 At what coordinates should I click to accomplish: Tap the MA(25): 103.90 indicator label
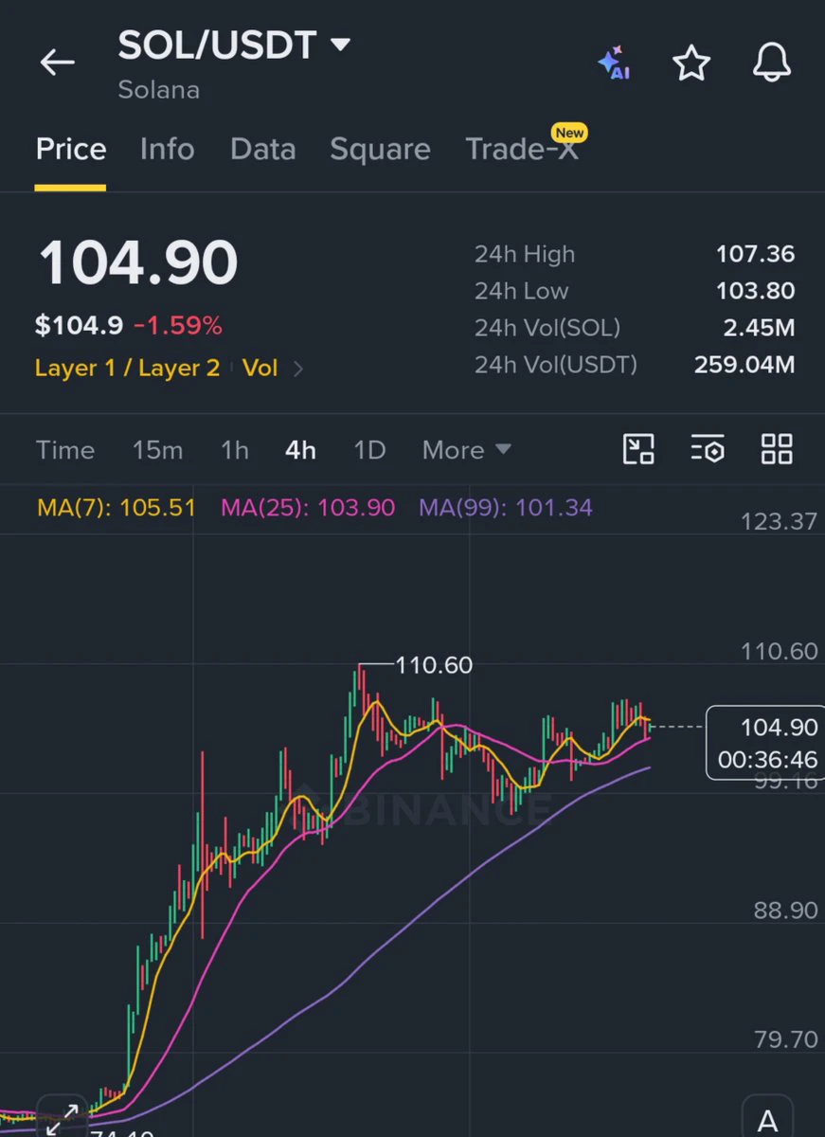coord(308,508)
